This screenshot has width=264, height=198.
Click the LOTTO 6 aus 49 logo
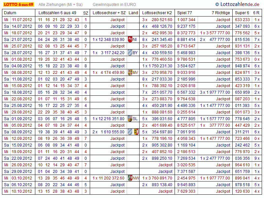point(18,5)
